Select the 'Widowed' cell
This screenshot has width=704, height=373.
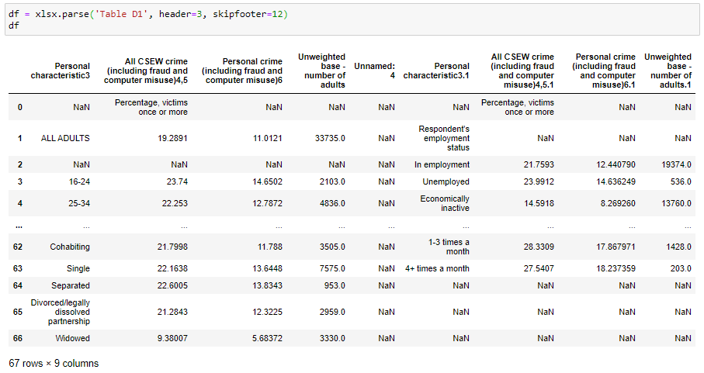click(72, 338)
